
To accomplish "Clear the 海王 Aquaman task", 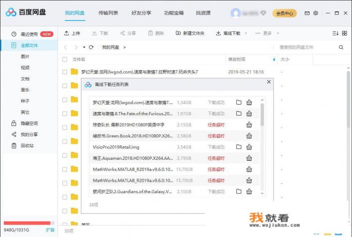I will (249, 158).
